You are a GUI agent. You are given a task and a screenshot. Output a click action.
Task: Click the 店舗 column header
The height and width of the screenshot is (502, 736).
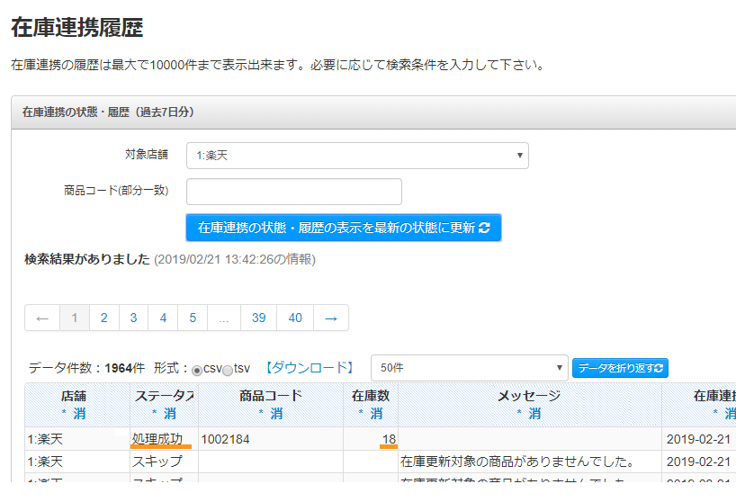74,396
